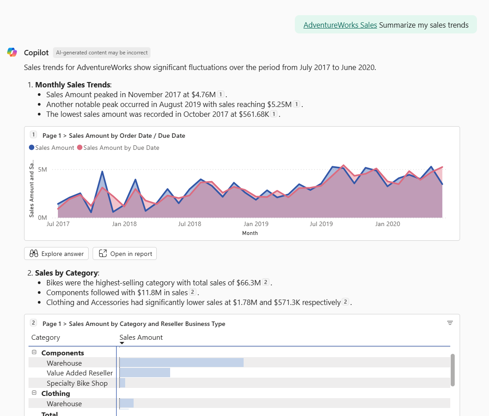This screenshot has width=489, height=416.
Task: Click the Jan 2020 axis label
Action: (x=387, y=224)
